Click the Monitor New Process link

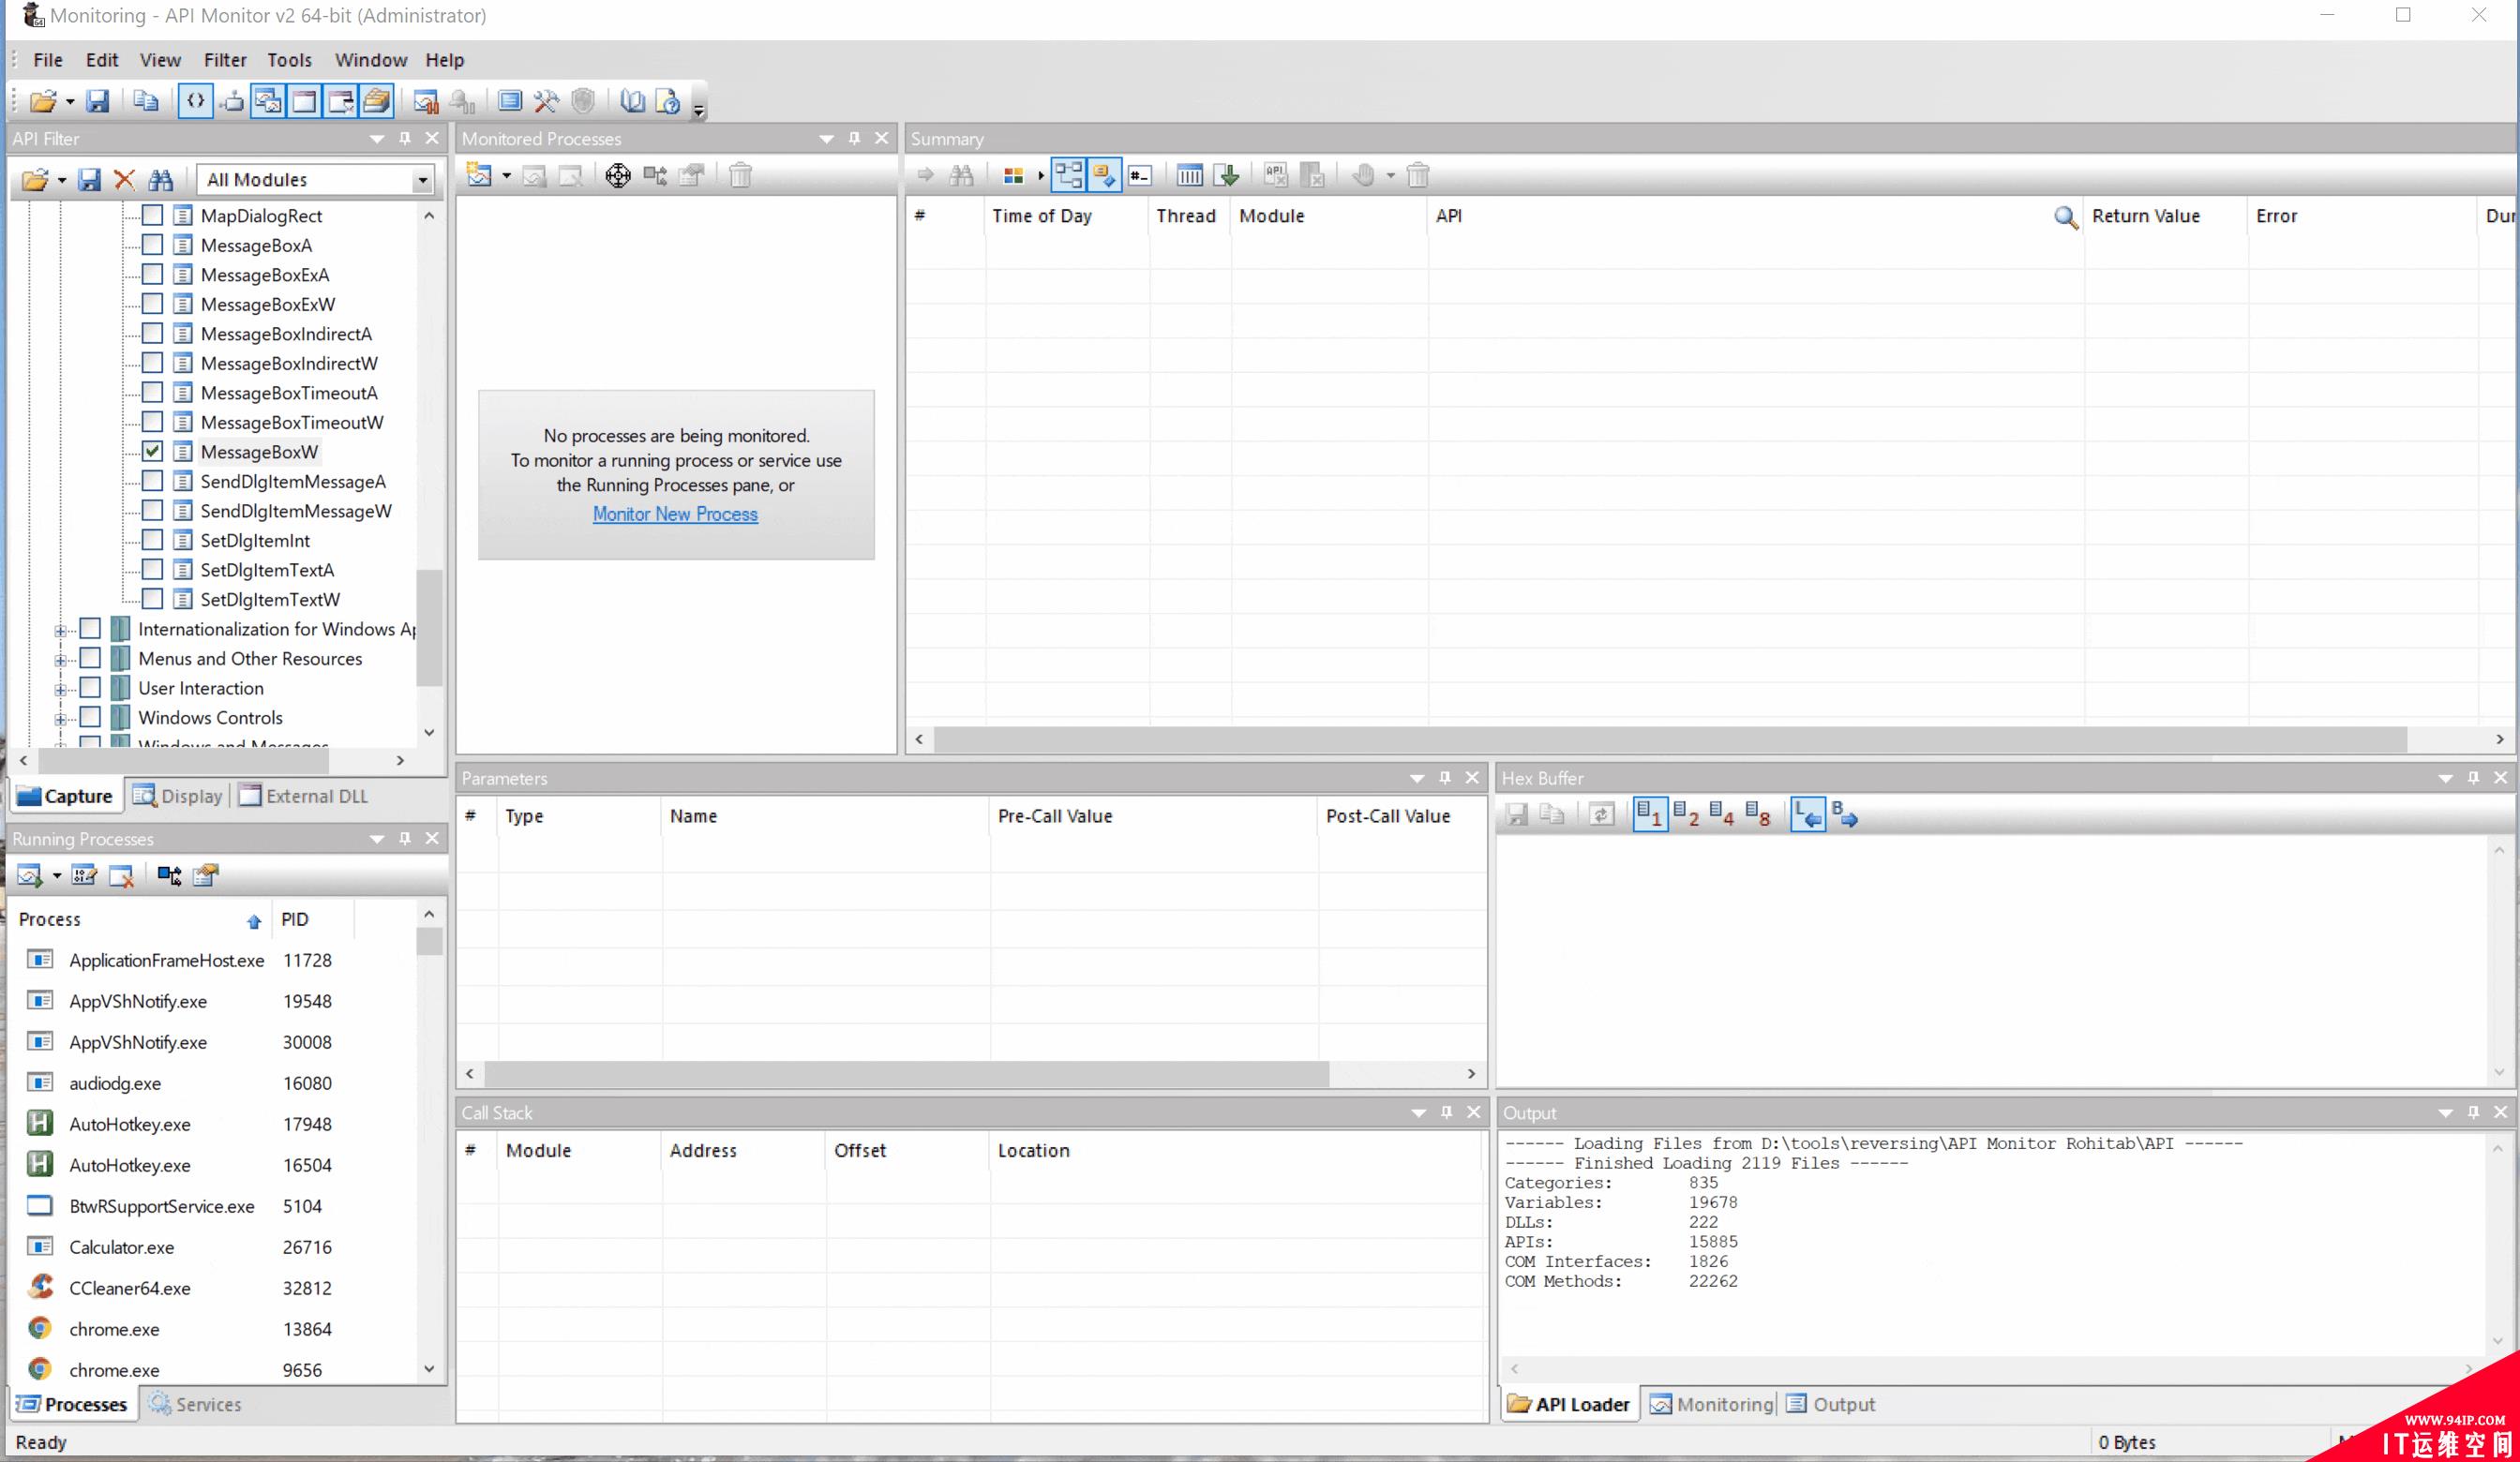click(x=675, y=514)
